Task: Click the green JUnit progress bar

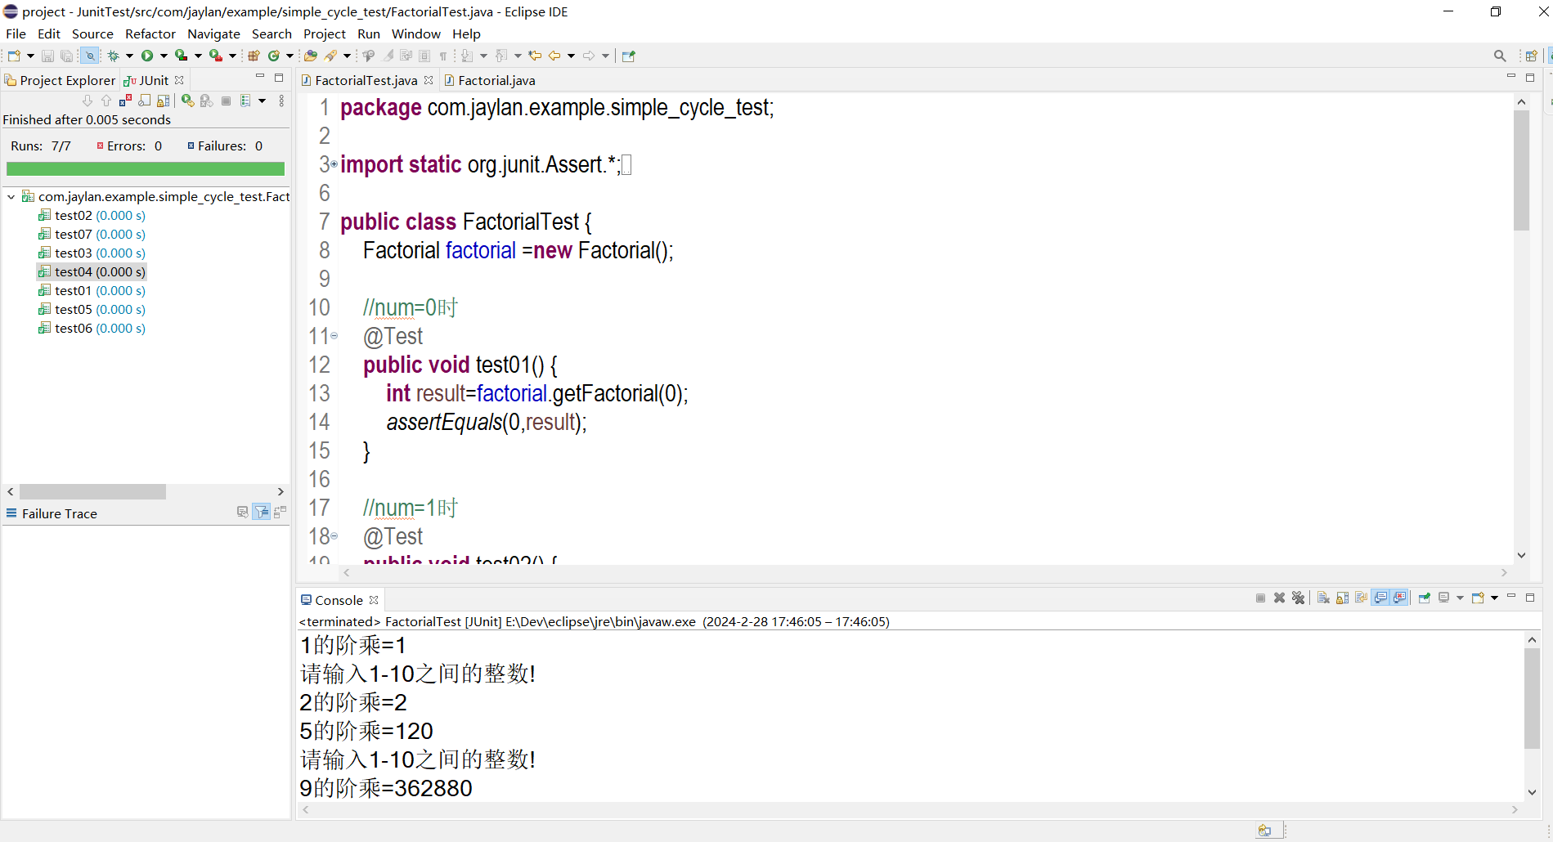Action: [146, 169]
